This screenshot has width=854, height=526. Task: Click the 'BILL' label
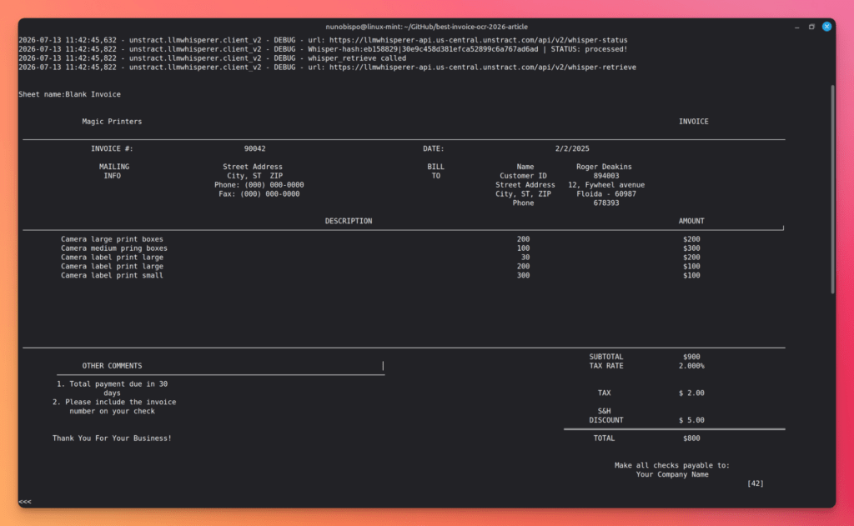[435, 167]
